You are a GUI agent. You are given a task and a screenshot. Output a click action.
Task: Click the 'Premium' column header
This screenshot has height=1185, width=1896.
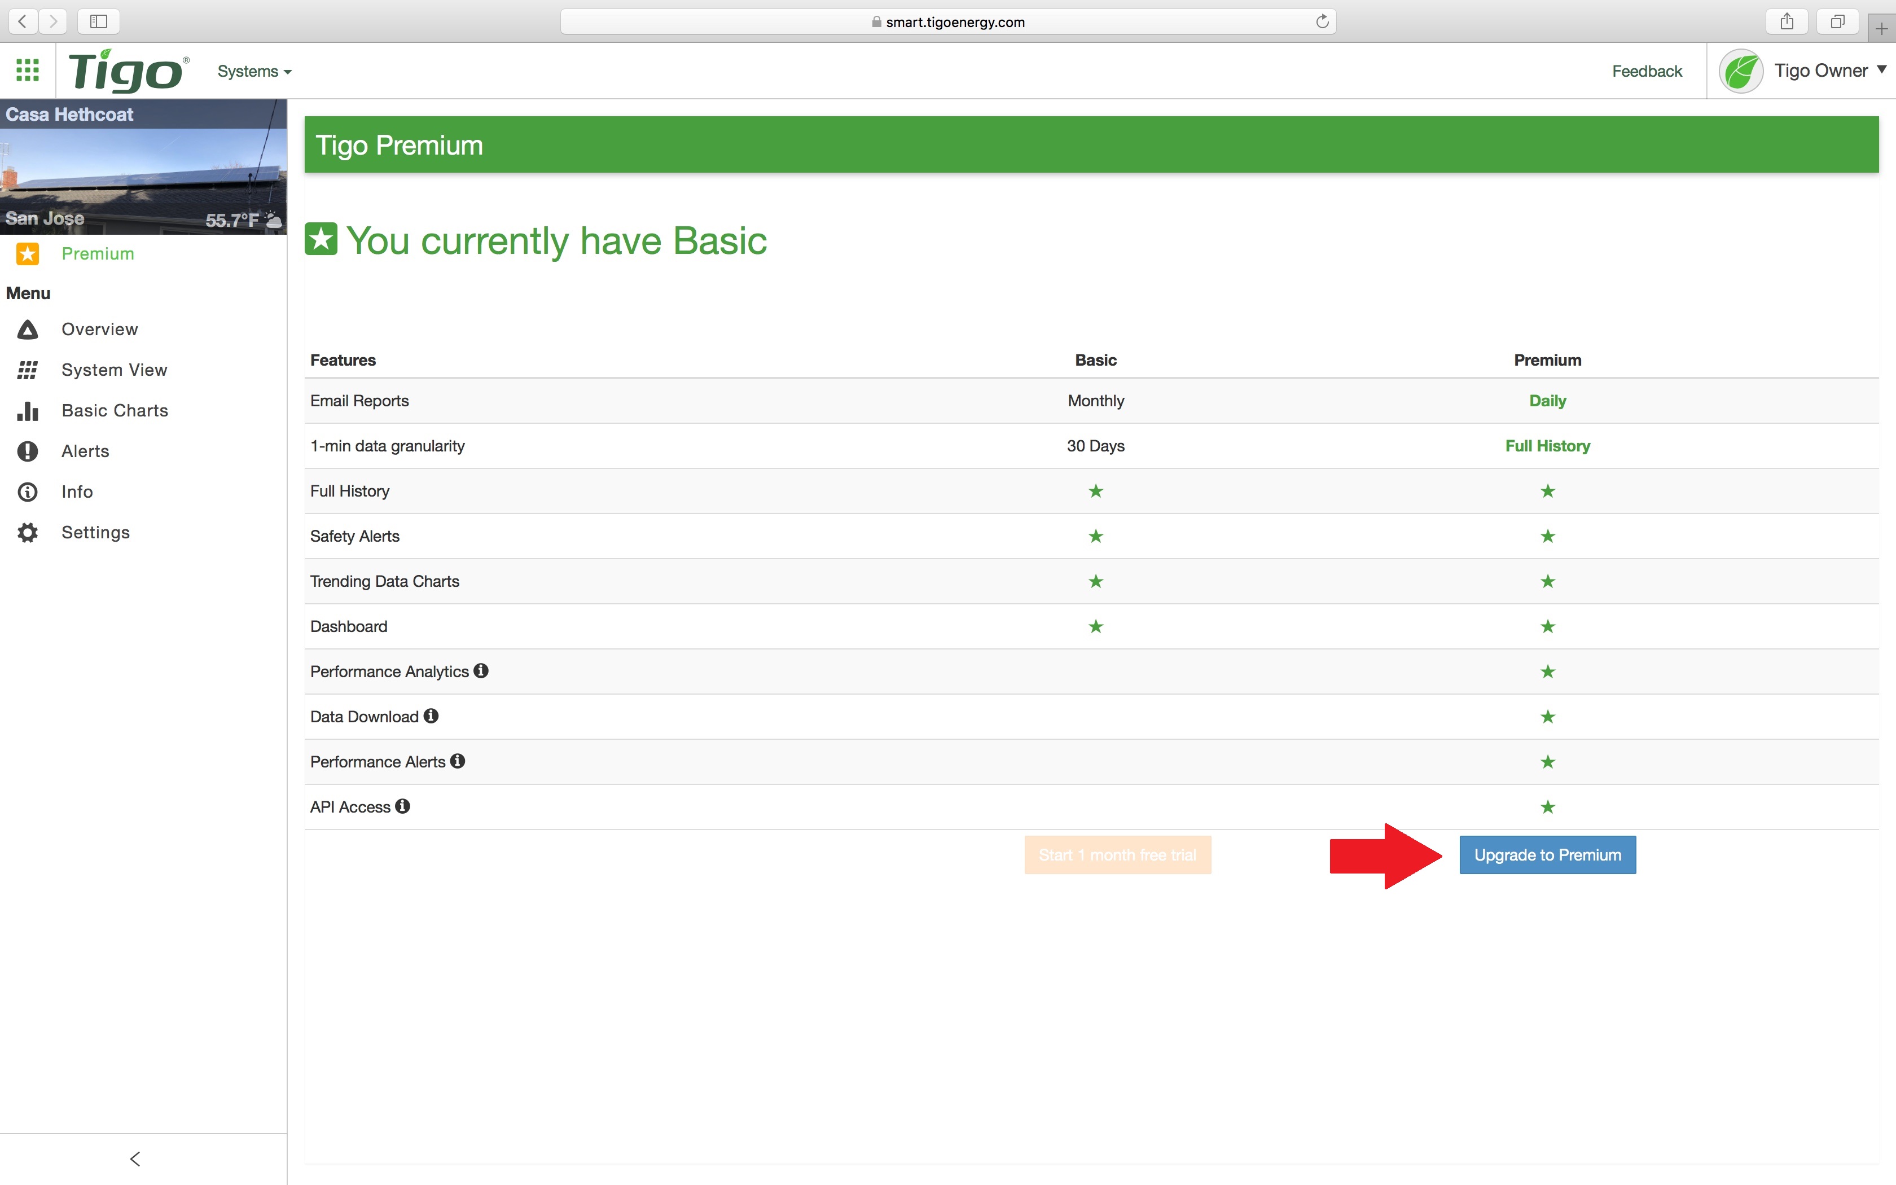pos(1547,360)
